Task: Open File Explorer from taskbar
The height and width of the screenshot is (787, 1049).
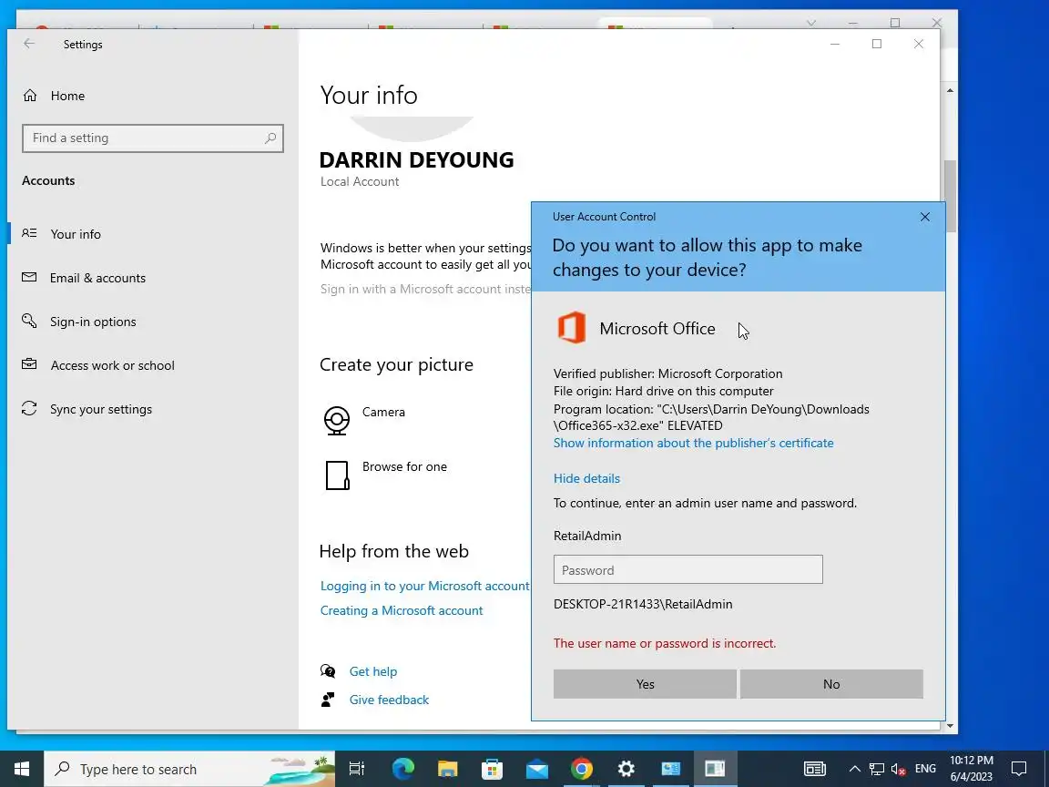Action: coord(448,769)
